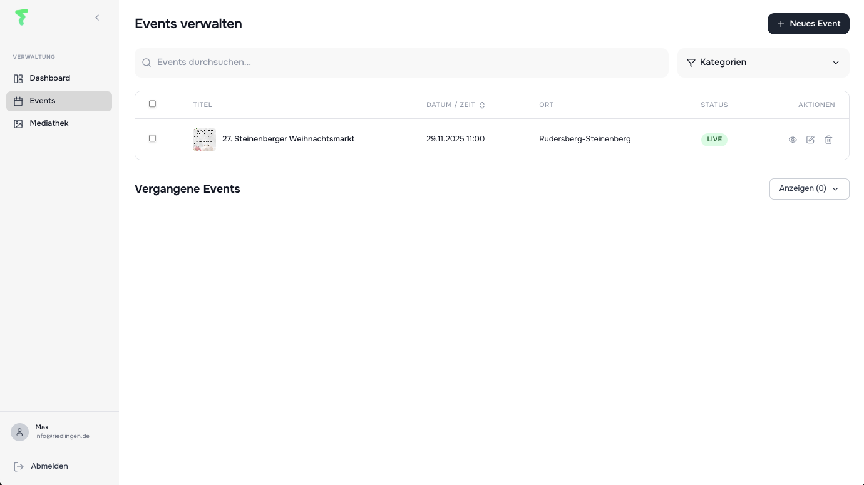The height and width of the screenshot is (485, 864).
Task: Expand the Anzeigen (0) past events dropdown
Action: click(x=809, y=189)
